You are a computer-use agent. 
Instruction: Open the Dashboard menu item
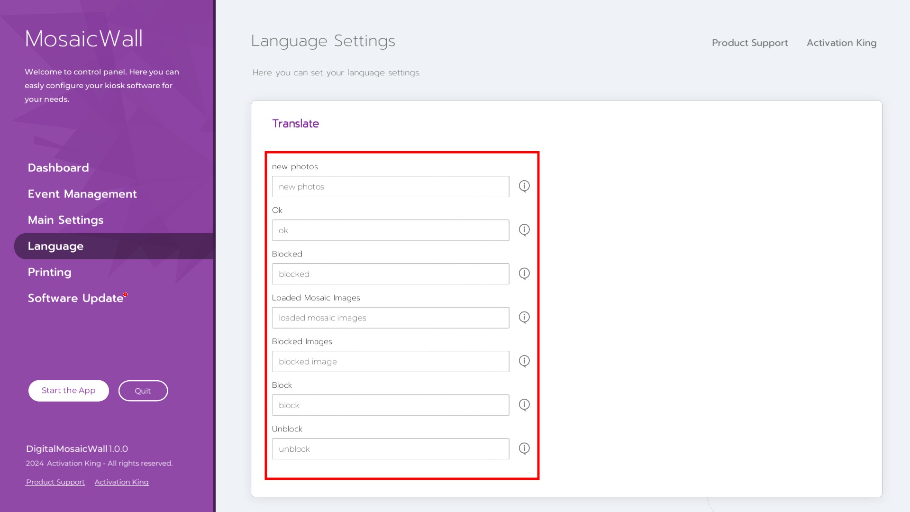click(x=58, y=168)
